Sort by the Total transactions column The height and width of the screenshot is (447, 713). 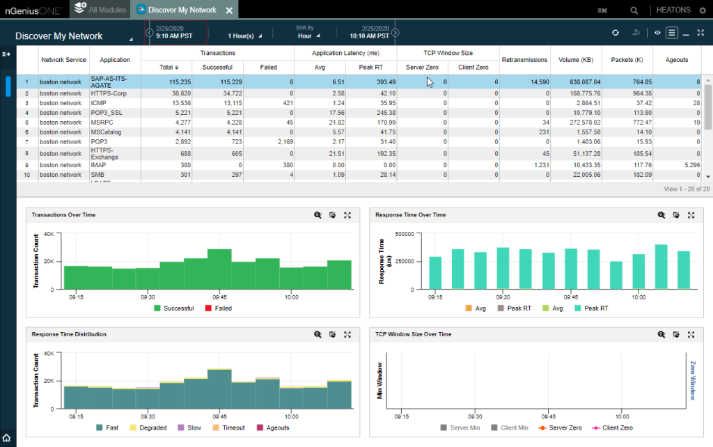pos(169,68)
